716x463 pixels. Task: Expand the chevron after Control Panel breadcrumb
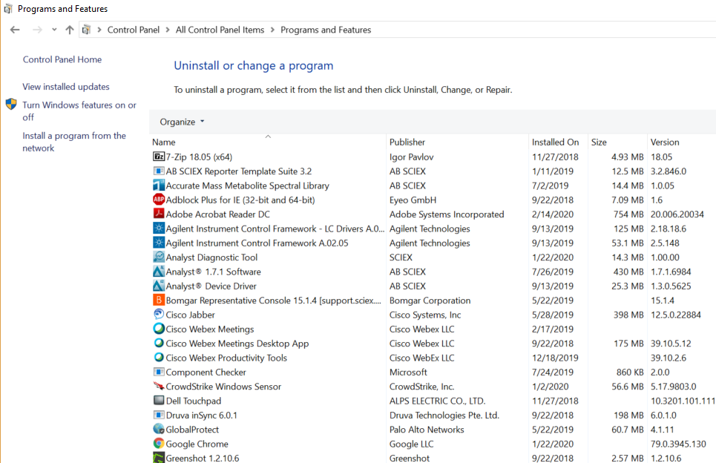168,30
